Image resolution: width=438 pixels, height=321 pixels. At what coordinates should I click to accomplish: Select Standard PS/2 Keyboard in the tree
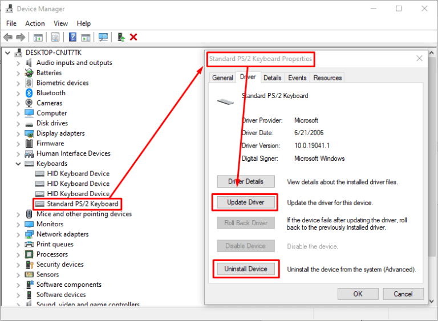[x=82, y=204]
